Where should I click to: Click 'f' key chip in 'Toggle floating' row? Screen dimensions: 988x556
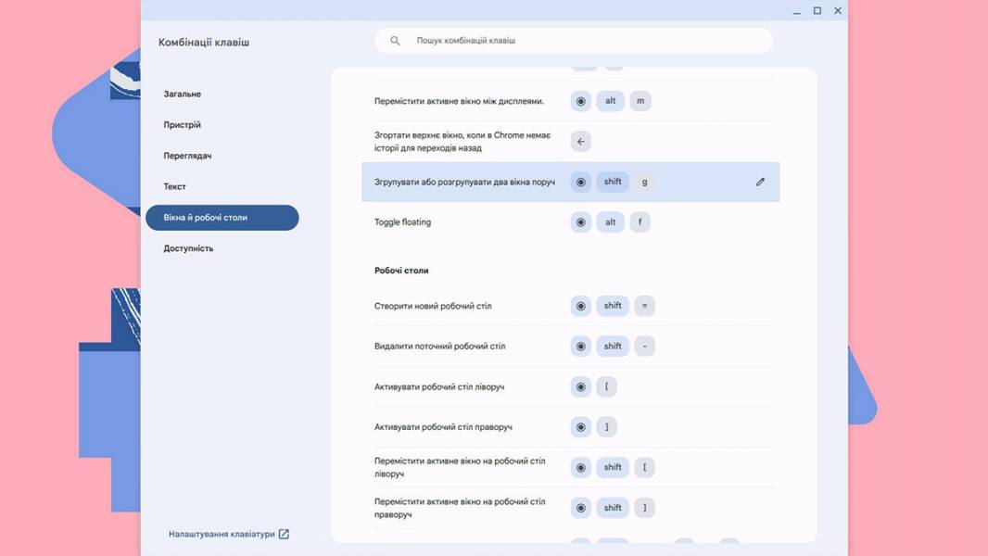(x=640, y=222)
